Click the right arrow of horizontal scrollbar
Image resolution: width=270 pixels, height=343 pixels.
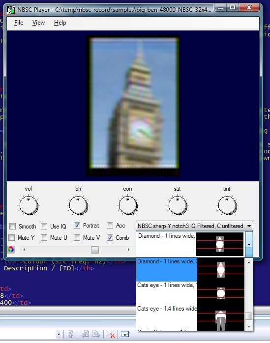point(128,250)
